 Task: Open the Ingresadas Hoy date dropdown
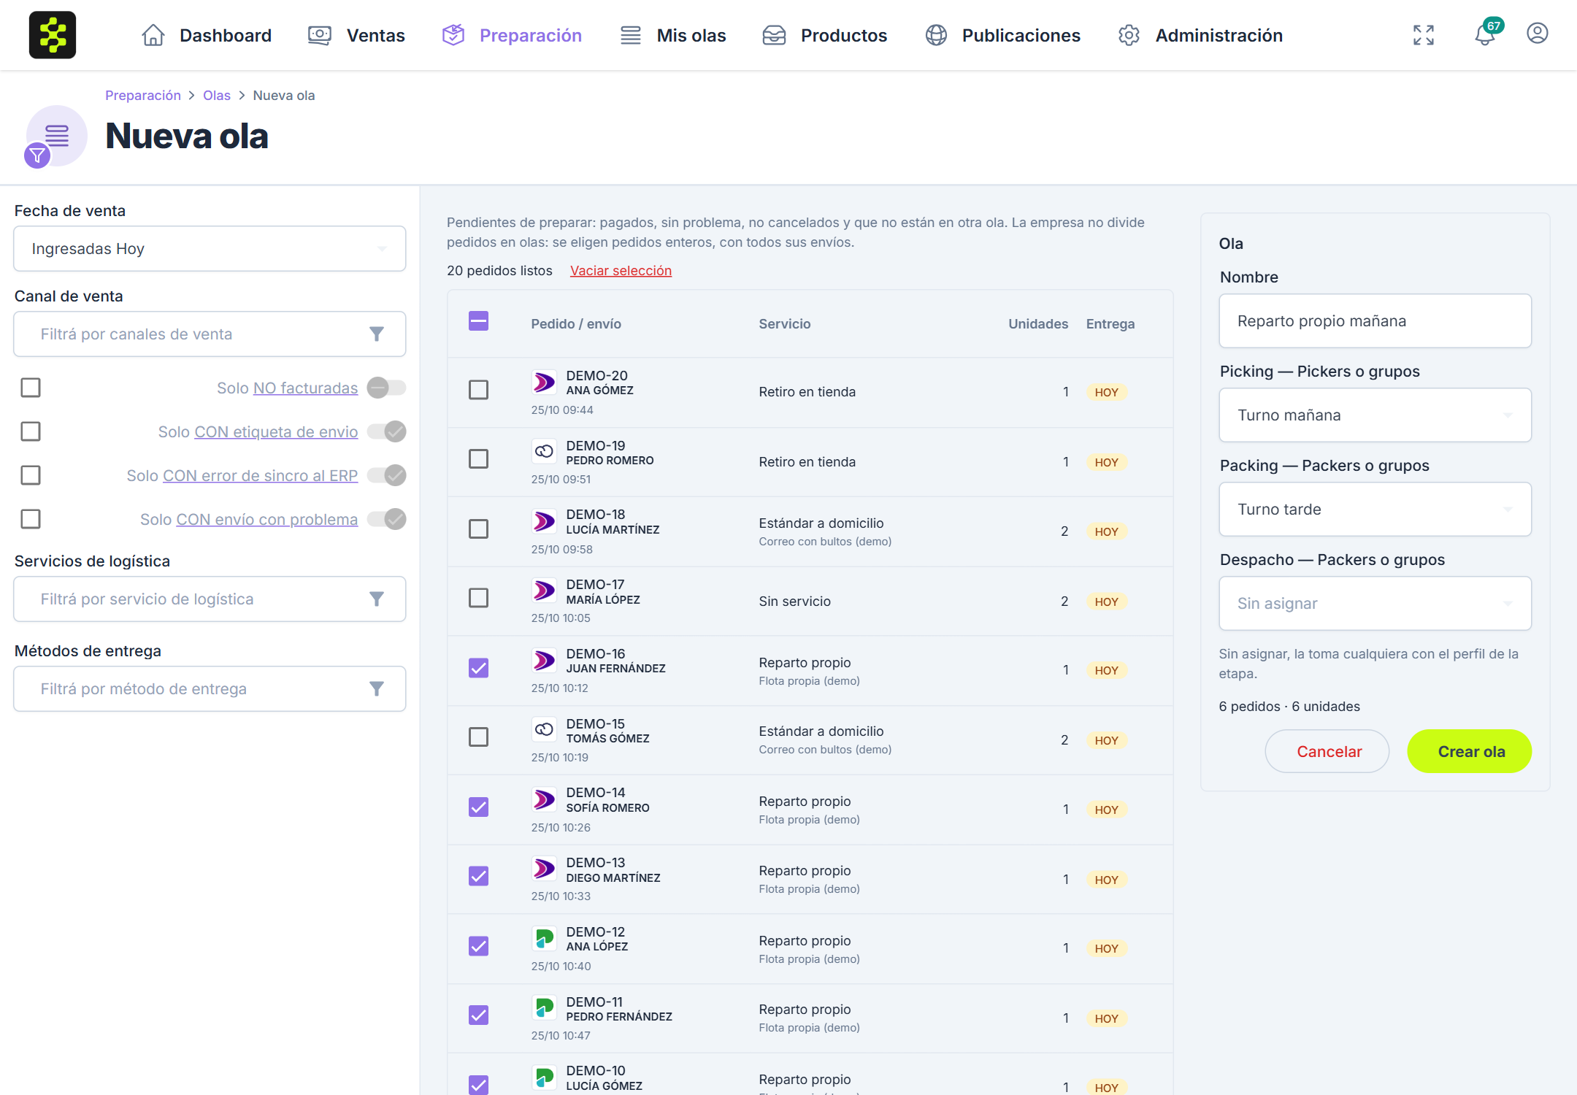click(210, 249)
